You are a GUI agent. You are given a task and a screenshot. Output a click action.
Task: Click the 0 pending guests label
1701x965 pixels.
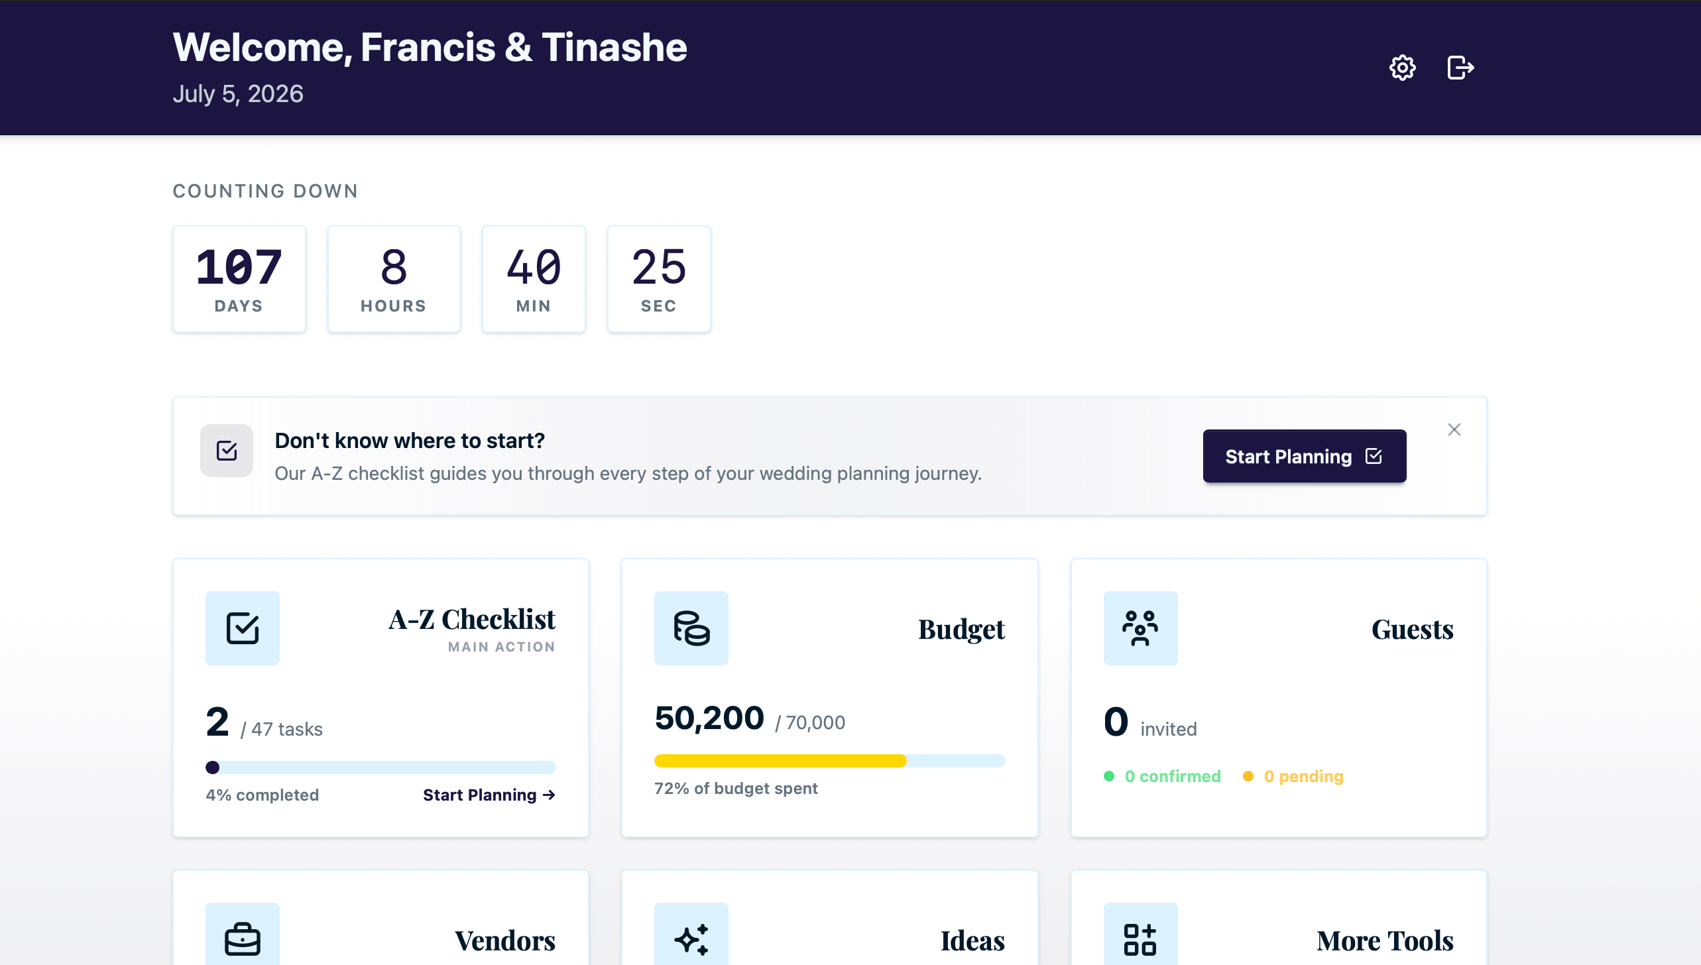coord(1303,776)
